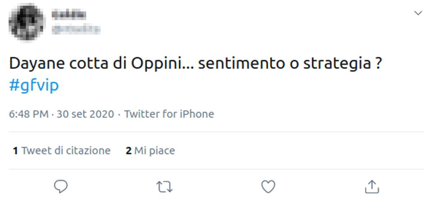
Task: Like the tweet with the heart icon
Action: tap(268, 186)
